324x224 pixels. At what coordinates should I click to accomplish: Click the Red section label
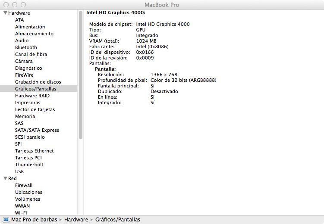point(13,178)
